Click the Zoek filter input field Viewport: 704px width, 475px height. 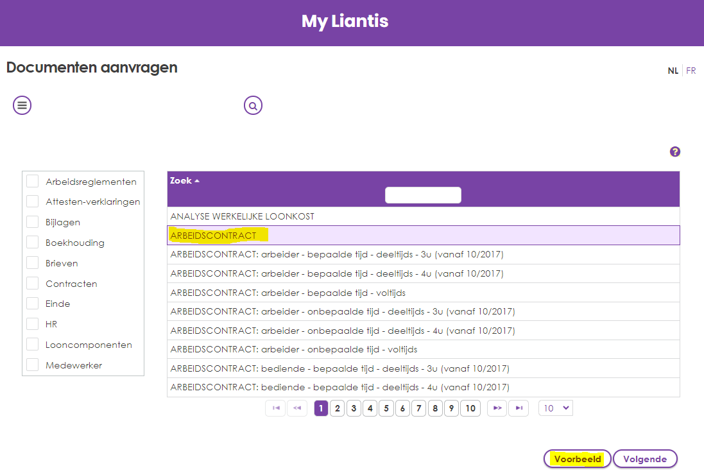tap(423, 195)
